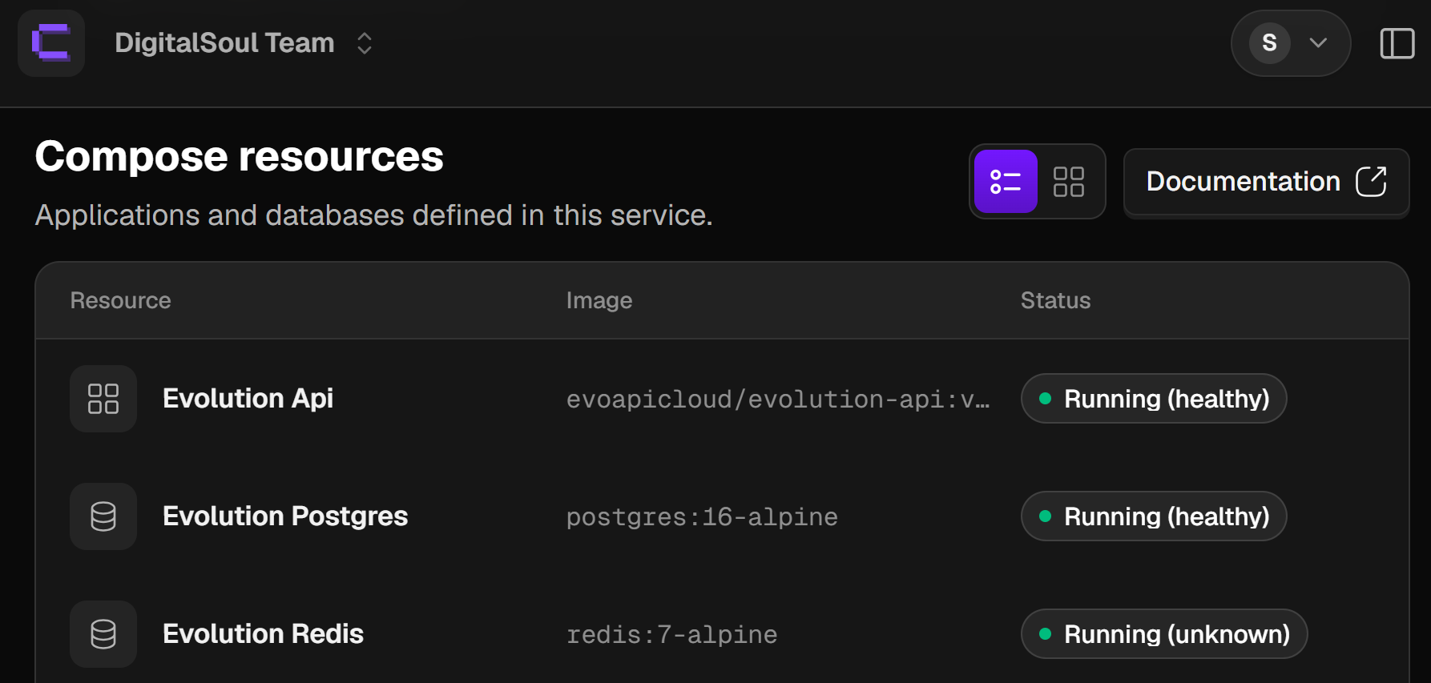1431x683 pixels.
Task: Switch to grid view layout
Action: (1069, 182)
